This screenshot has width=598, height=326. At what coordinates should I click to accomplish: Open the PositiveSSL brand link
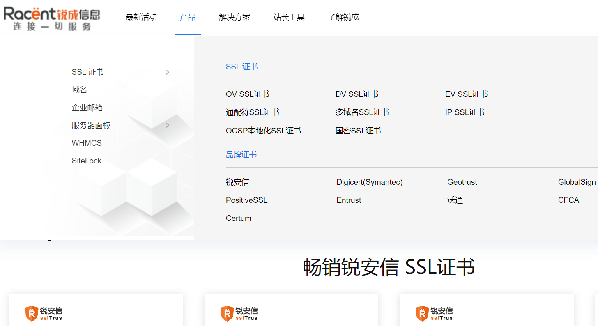click(x=246, y=200)
